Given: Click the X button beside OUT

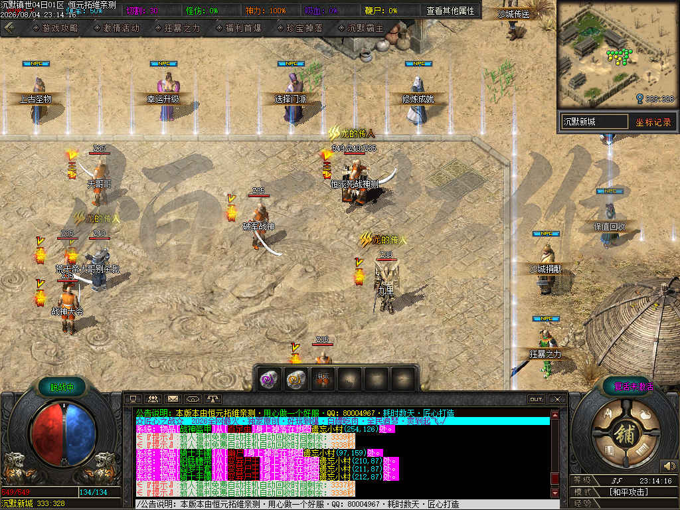Looking at the screenshot, I should tap(557, 399).
